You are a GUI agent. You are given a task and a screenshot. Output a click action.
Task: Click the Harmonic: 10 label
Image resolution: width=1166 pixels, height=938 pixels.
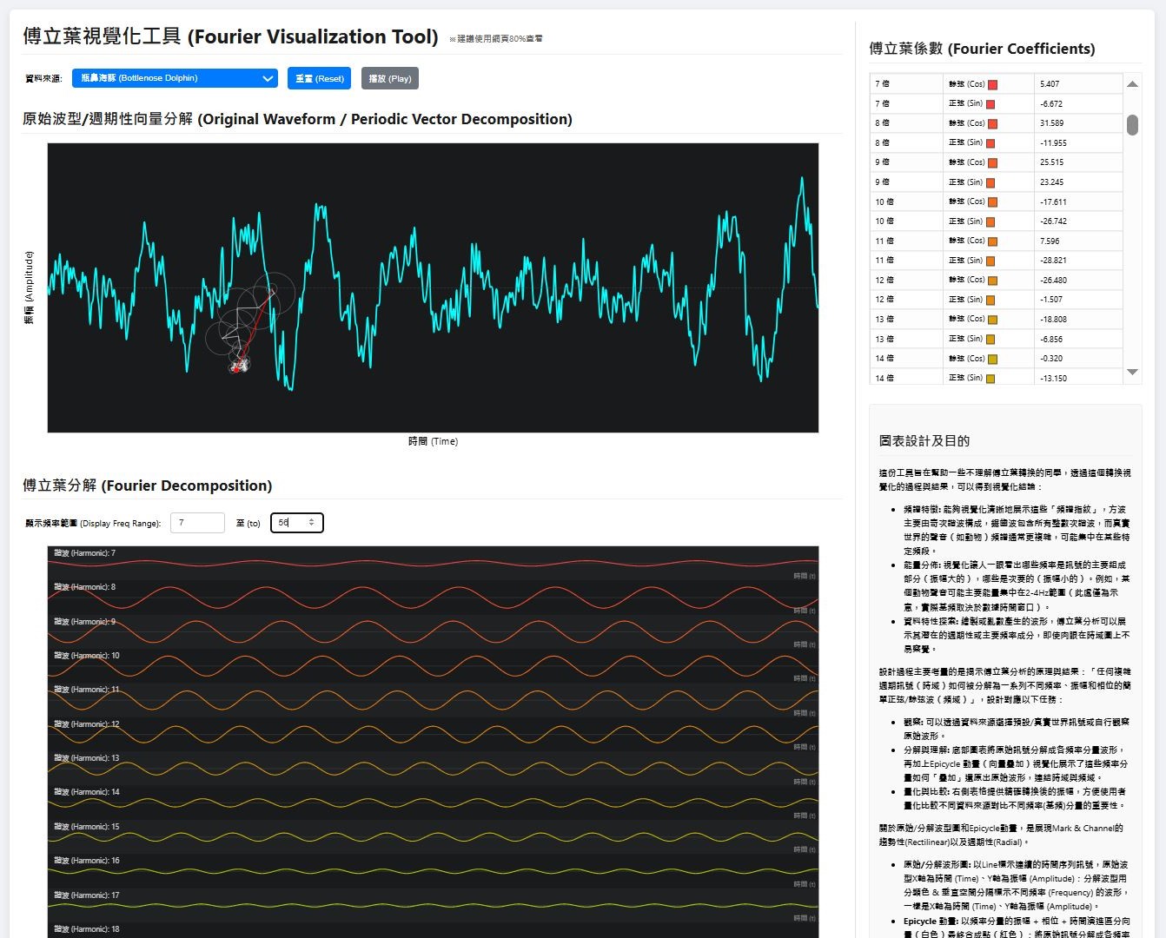pos(87,656)
